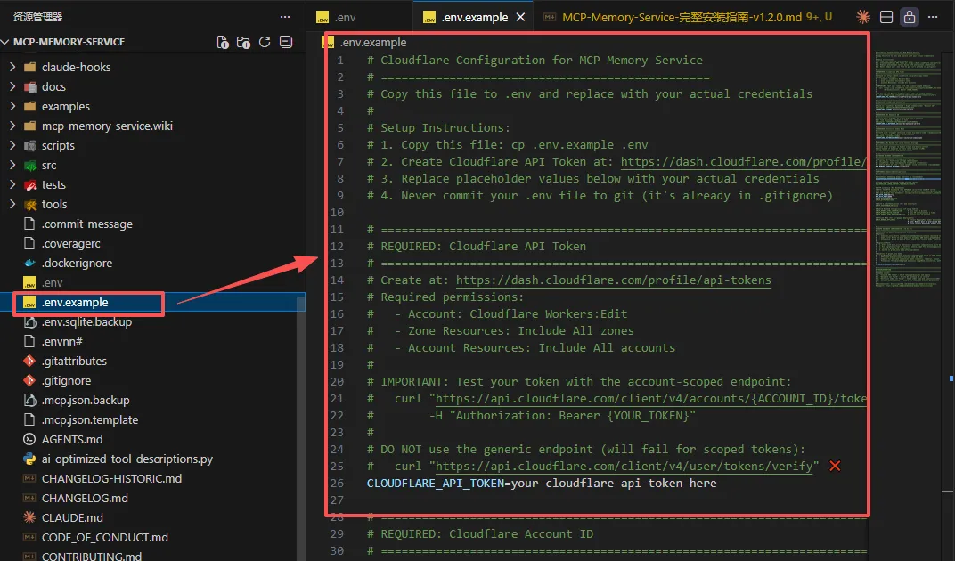Click the src folder icon
This screenshot has width=955, height=561.
click(29, 165)
